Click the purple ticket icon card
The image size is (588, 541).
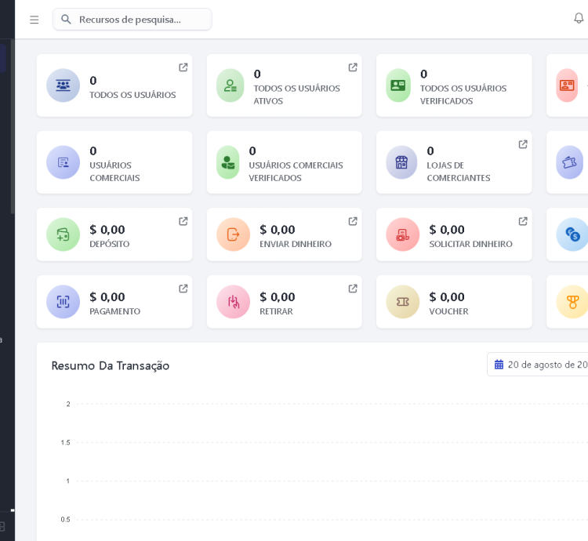569,162
